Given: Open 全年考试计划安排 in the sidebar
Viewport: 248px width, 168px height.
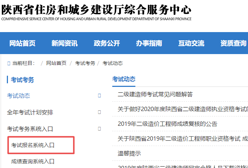Looking at the screenshot, I should pos(30,112).
